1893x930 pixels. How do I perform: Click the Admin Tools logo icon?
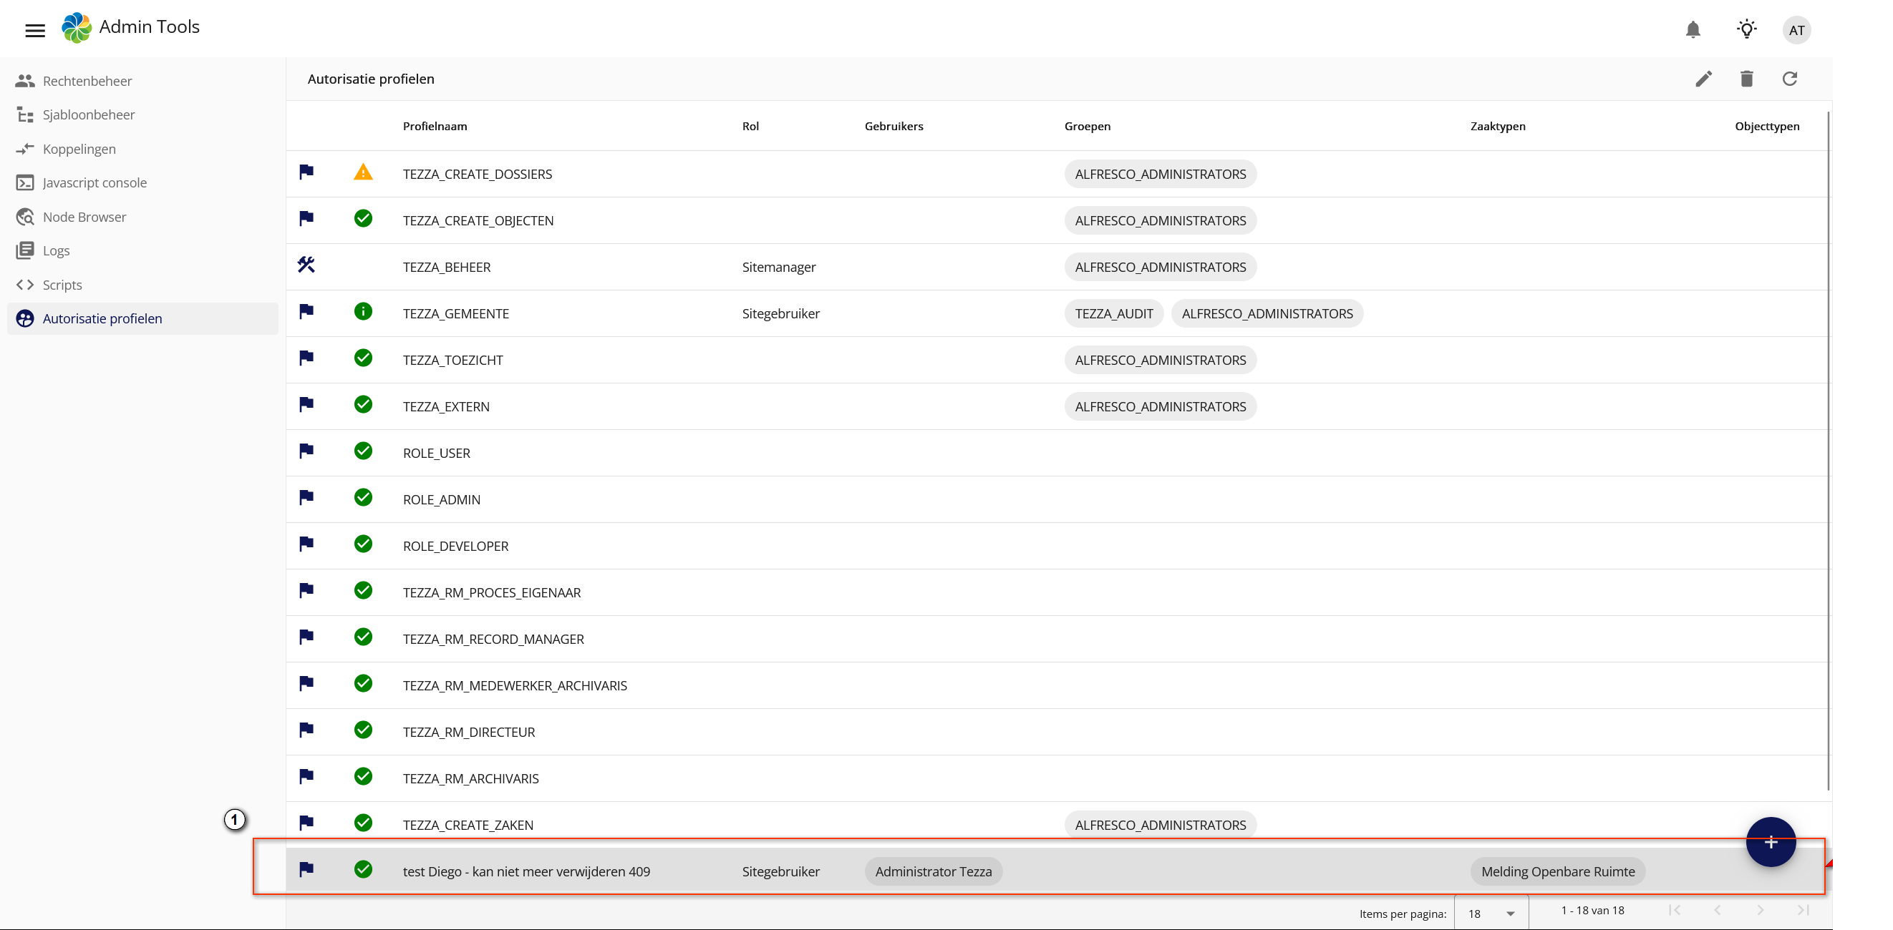point(77,28)
